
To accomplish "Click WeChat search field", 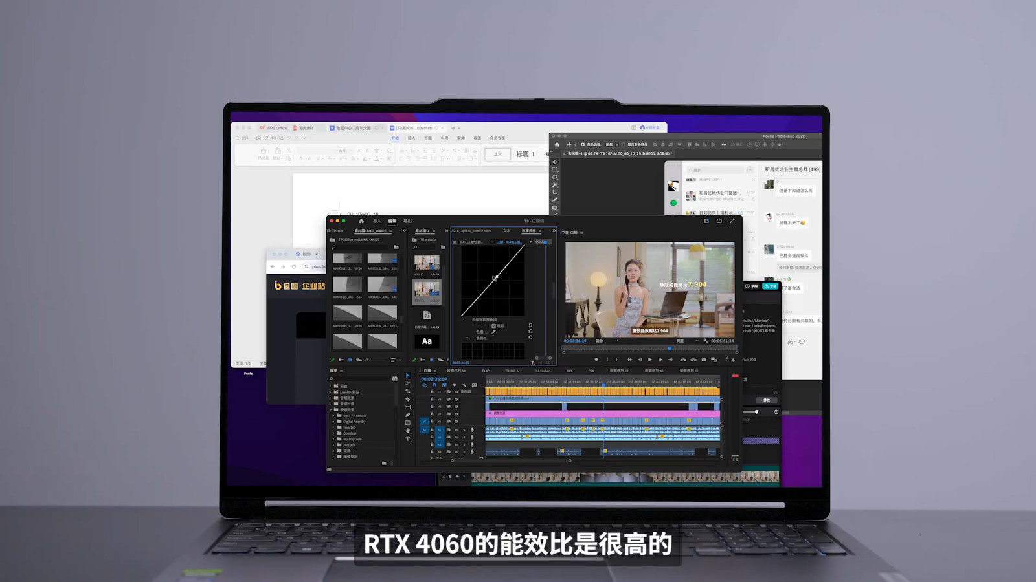I will 715,170.
